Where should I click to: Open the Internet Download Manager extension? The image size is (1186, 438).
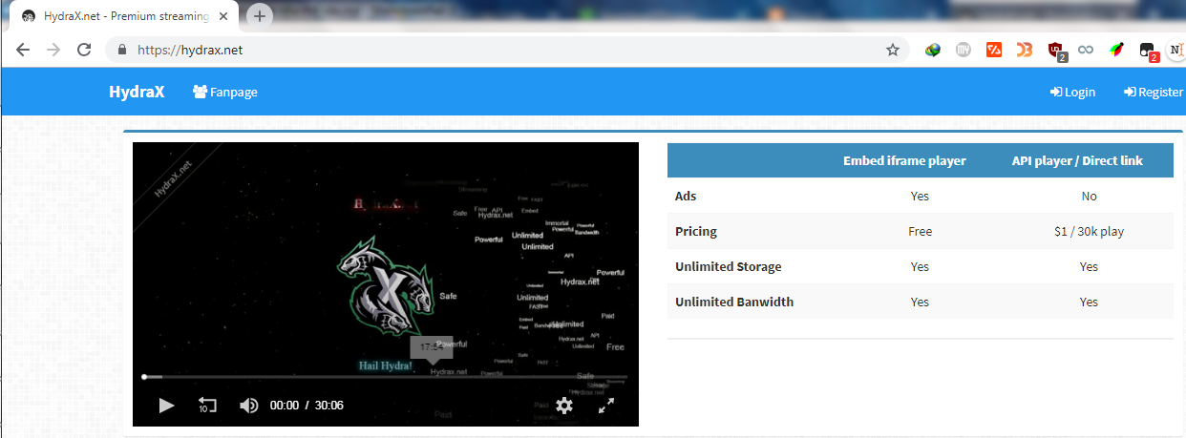[934, 50]
